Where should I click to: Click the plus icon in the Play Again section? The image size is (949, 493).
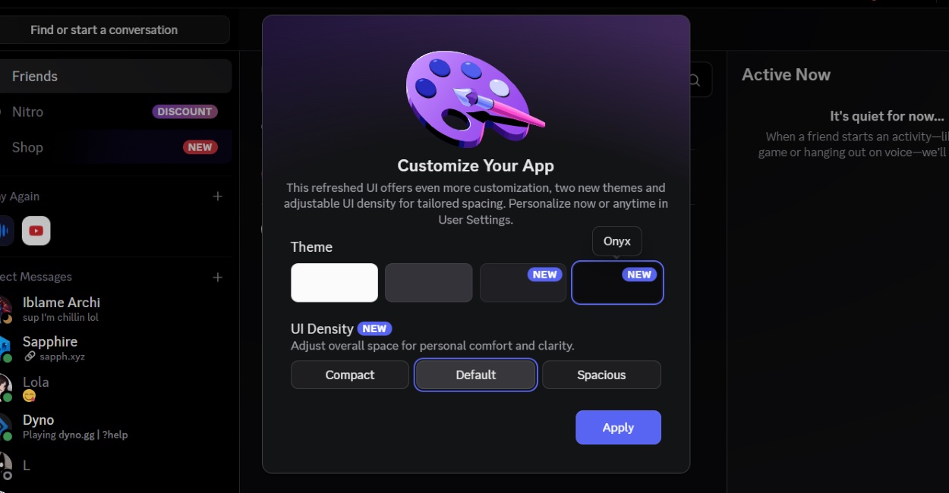(218, 196)
